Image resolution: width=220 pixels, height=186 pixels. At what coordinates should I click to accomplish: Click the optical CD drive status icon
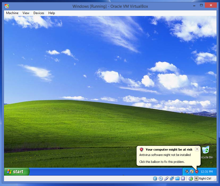[161, 179]
